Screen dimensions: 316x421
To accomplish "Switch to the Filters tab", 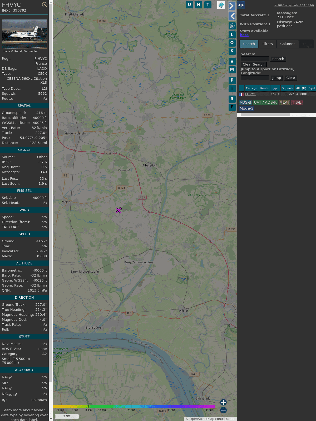I will coord(268,44).
